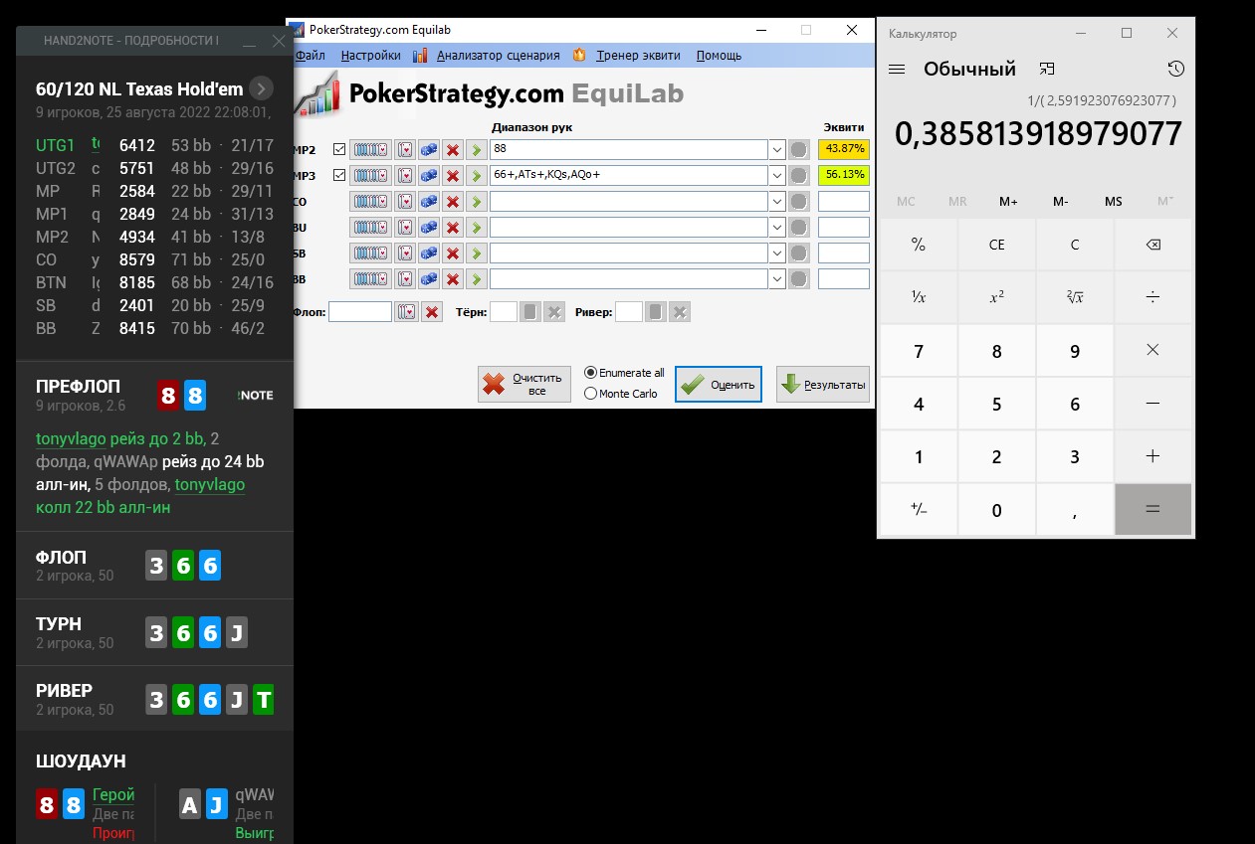1255x844 pixels.
Task: Expand BU range dropdown arrow
Action: [776, 227]
